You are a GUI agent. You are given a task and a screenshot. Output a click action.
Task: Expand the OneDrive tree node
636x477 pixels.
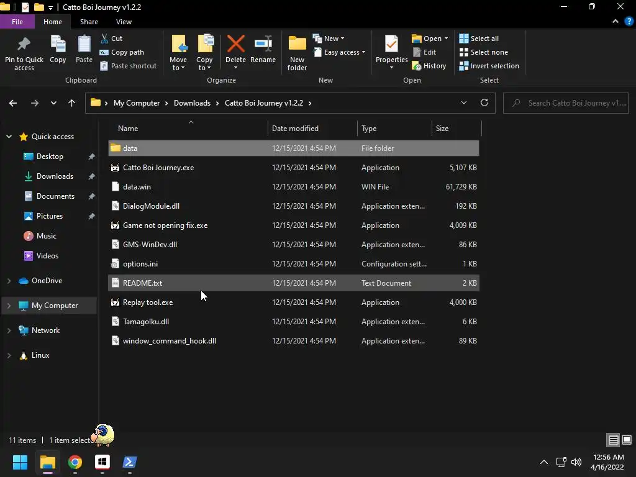9,281
